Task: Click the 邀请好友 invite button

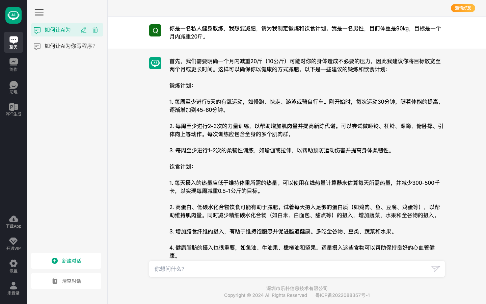Action: pos(463,8)
